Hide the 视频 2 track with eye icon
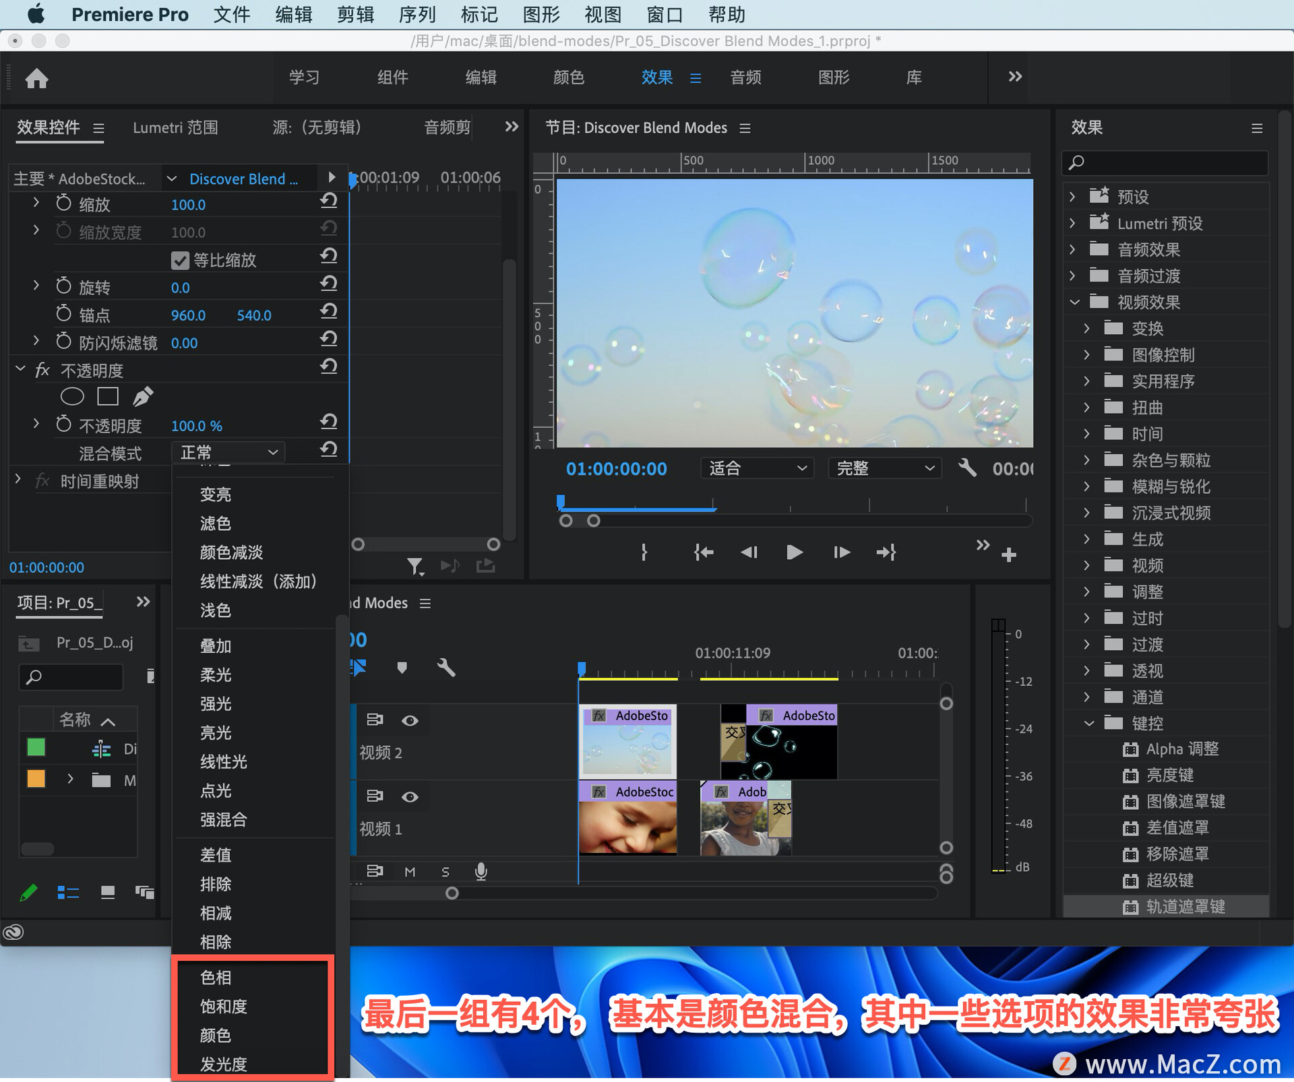 pos(410,720)
